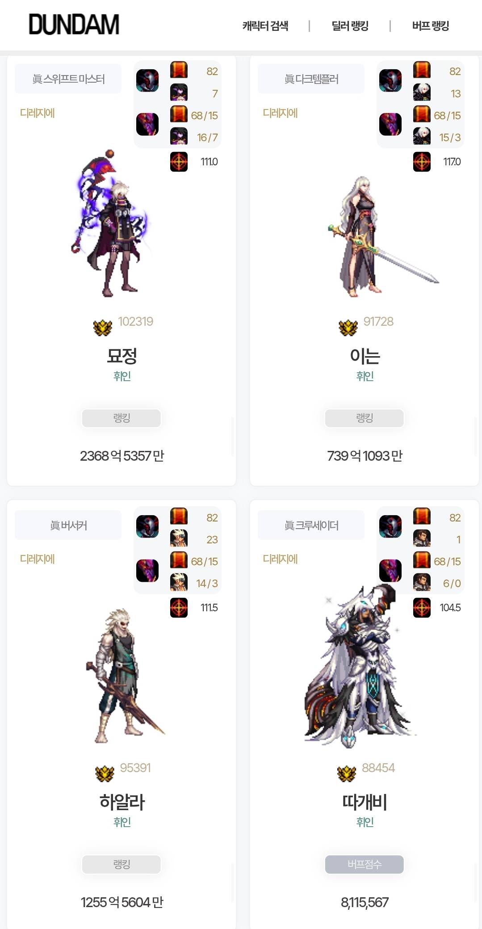
Task: Click crosshair icon next to 104.5
Action: (x=422, y=608)
